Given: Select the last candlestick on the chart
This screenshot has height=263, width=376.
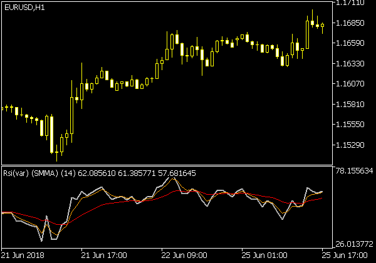Looking at the screenshot, I should point(323,26).
